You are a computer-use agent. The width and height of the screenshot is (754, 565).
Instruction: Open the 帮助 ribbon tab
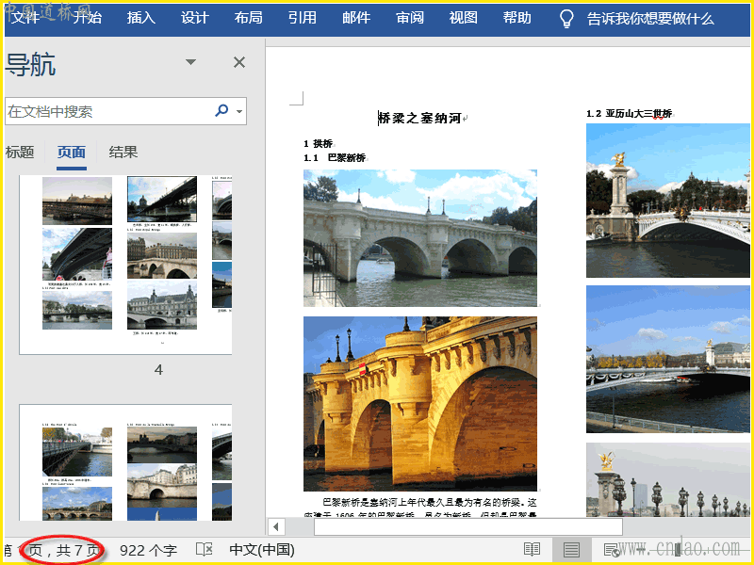point(517,18)
